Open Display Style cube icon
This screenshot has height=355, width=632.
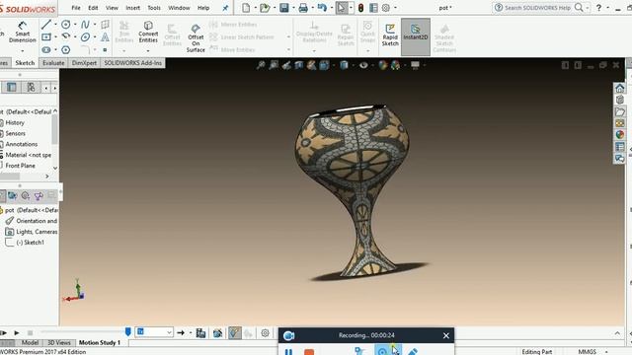click(344, 65)
